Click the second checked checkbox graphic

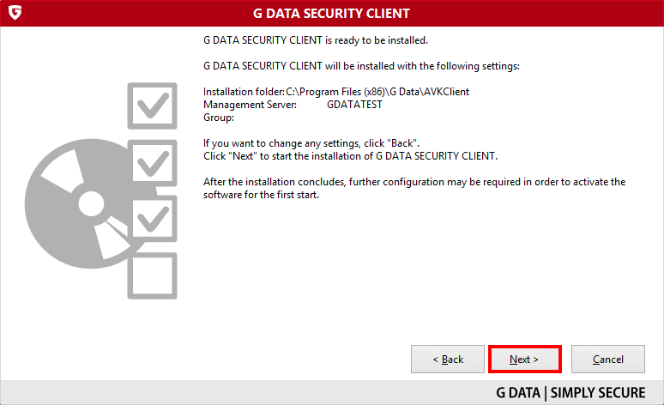click(153, 163)
